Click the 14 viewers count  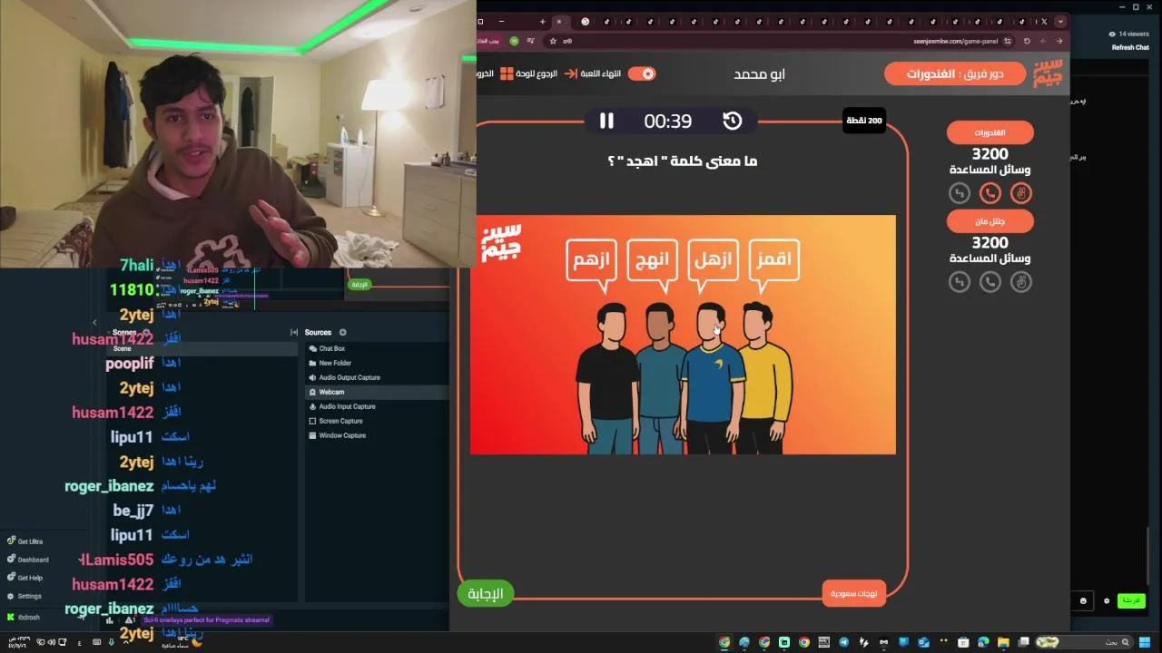tap(1129, 34)
